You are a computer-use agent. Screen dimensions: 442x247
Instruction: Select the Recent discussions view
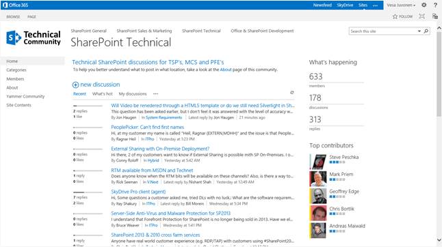[79, 94]
